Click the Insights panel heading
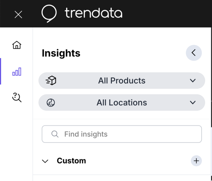 pyautogui.click(x=61, y=53)
